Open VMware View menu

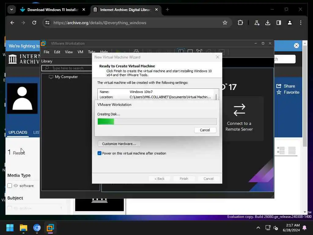pos(69,52)
